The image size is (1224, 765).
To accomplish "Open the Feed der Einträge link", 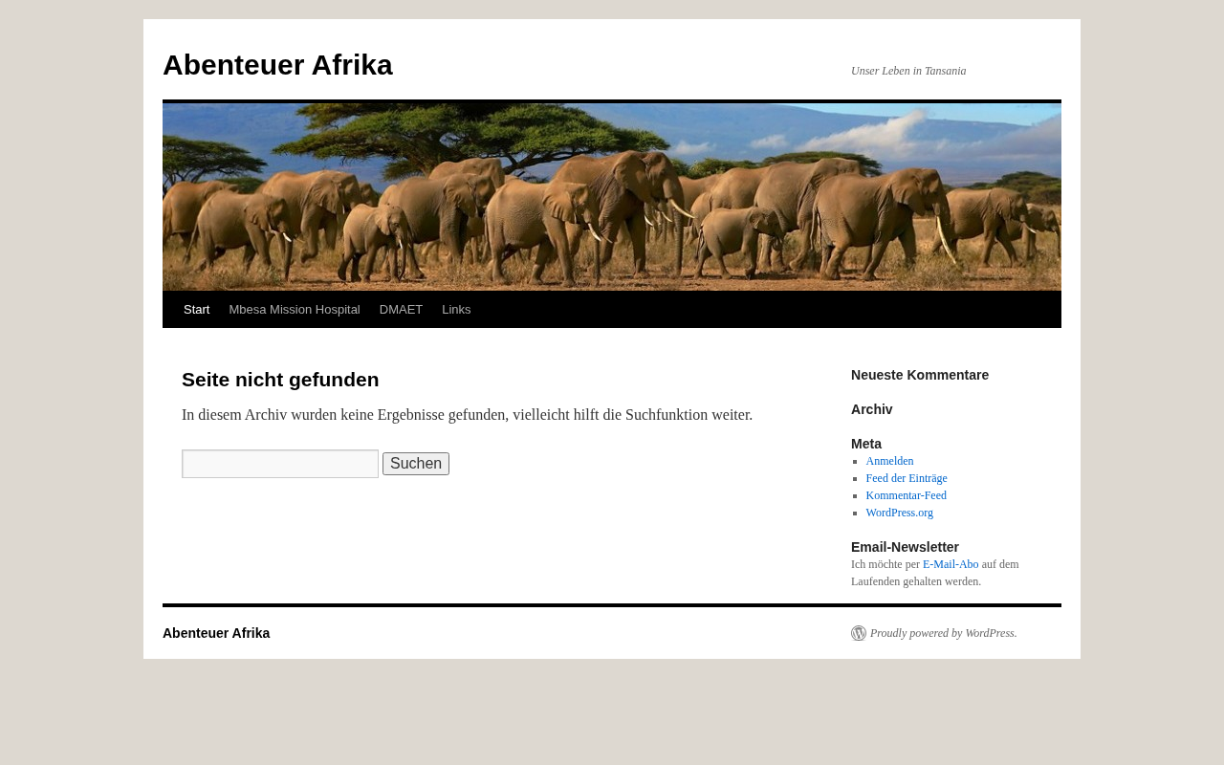I will [907, 478].
